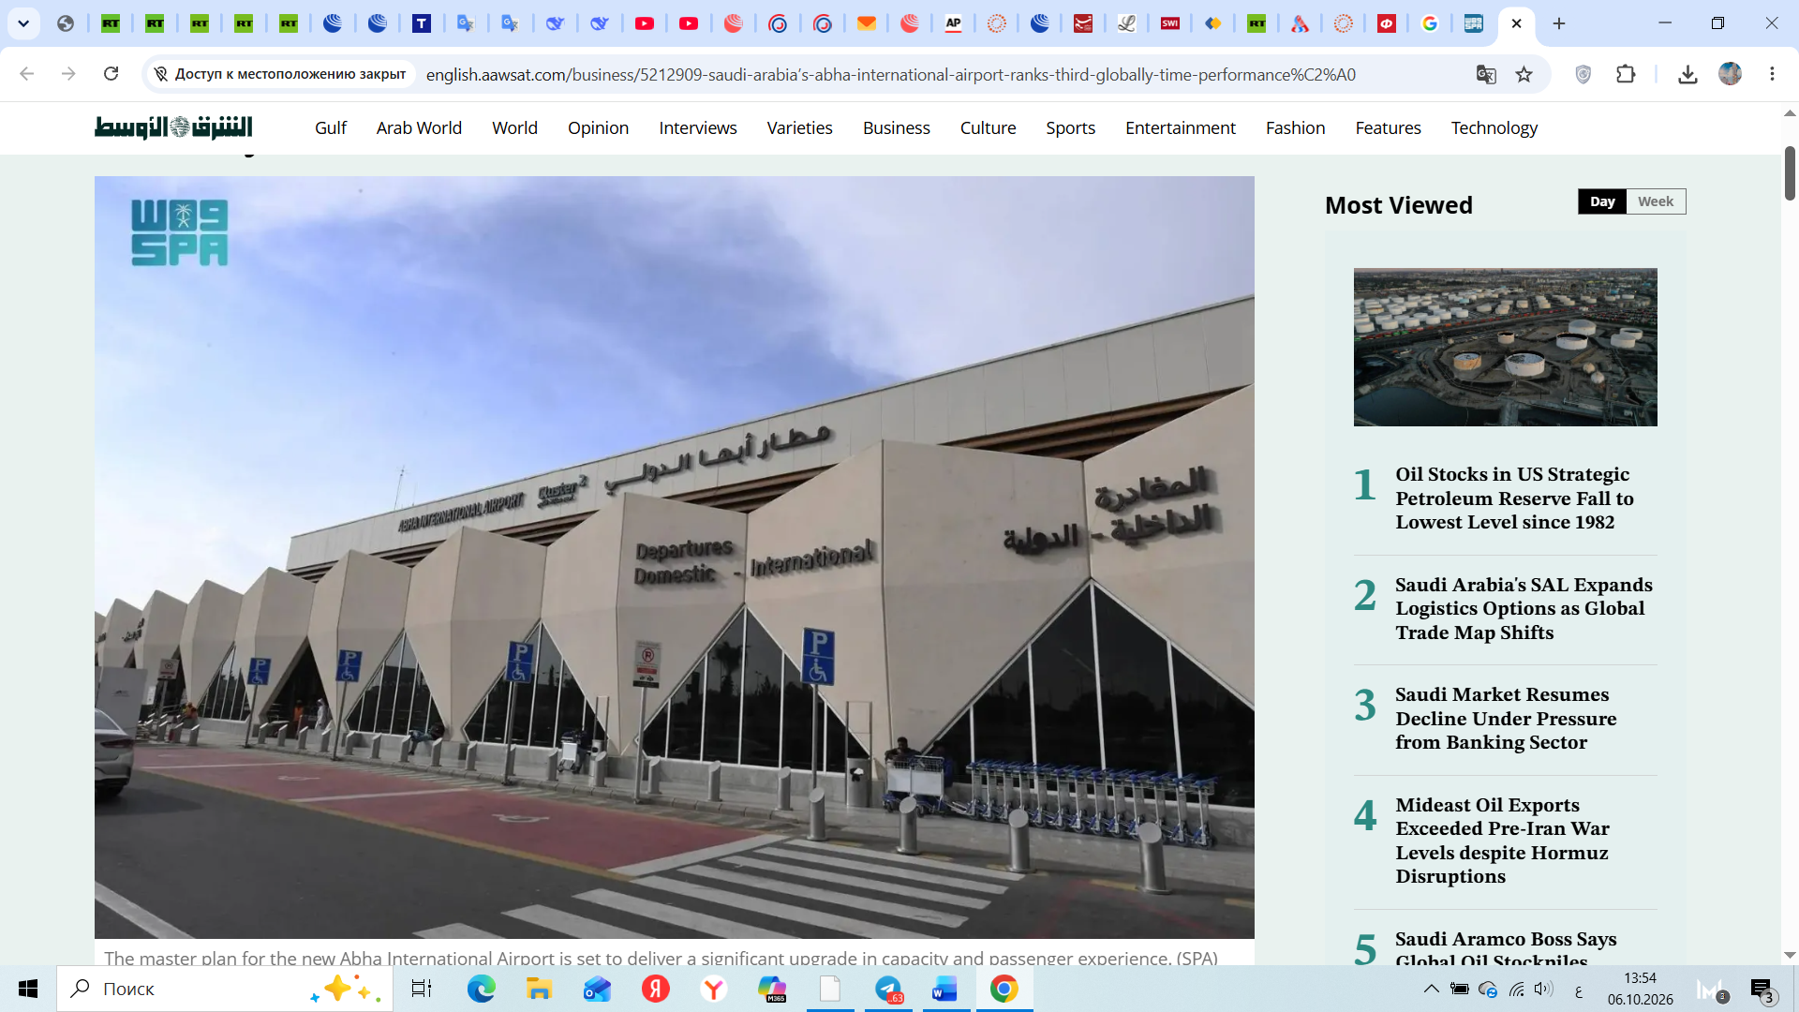Open the Chrome three-dot menu
This screenshot has height=1012, width=1799.
(x=1772, y=74)
